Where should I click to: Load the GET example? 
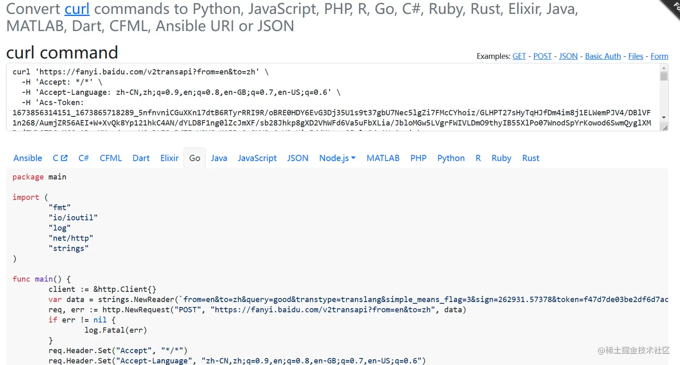coord(519,56)
